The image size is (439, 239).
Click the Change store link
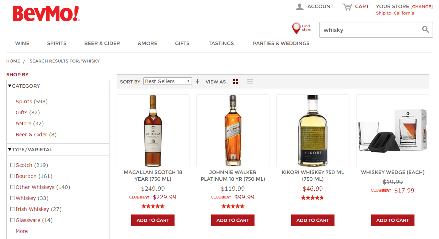pyautogui.click(x=422, y=7)
